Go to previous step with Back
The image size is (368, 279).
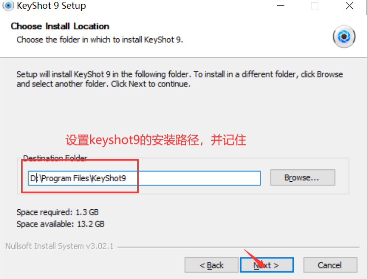(x=212, y=265)
